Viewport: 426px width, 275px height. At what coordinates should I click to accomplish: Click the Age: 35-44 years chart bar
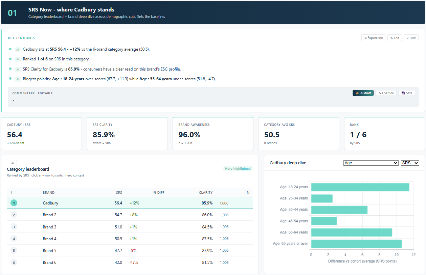coord(339,210)
